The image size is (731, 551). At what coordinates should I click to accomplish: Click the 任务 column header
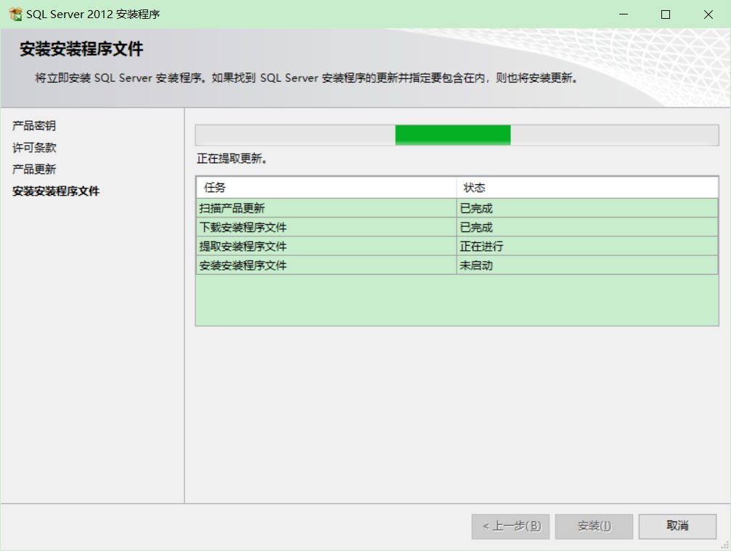(327, 188)
